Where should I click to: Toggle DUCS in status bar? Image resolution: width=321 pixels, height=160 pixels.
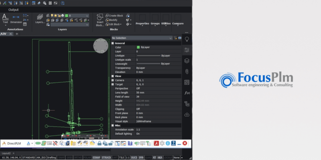coord(134,158)
